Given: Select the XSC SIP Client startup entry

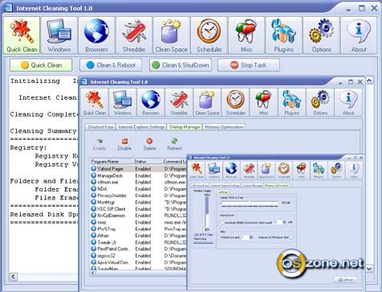Looking at the screenshot, I should point(138,209).
